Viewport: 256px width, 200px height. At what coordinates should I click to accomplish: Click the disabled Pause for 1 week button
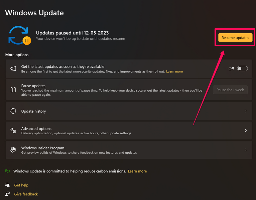coord(230,90)
